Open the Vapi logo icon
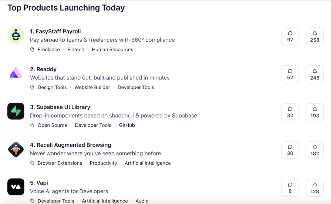This screenshot has height=204, width=331. coord(16,187)
